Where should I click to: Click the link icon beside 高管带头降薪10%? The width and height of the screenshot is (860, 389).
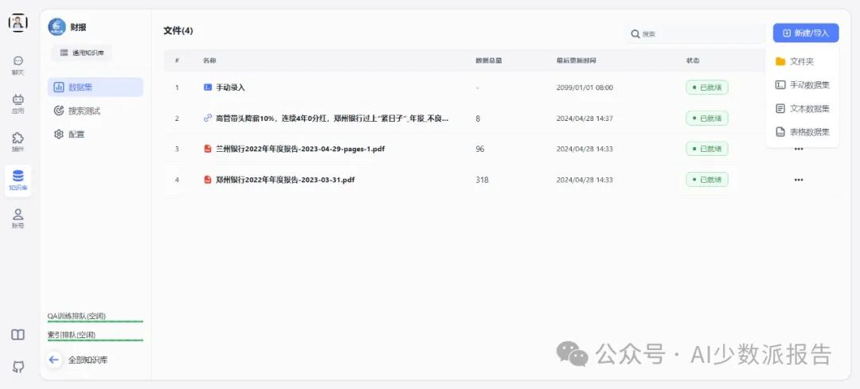[x=207, y=118]
